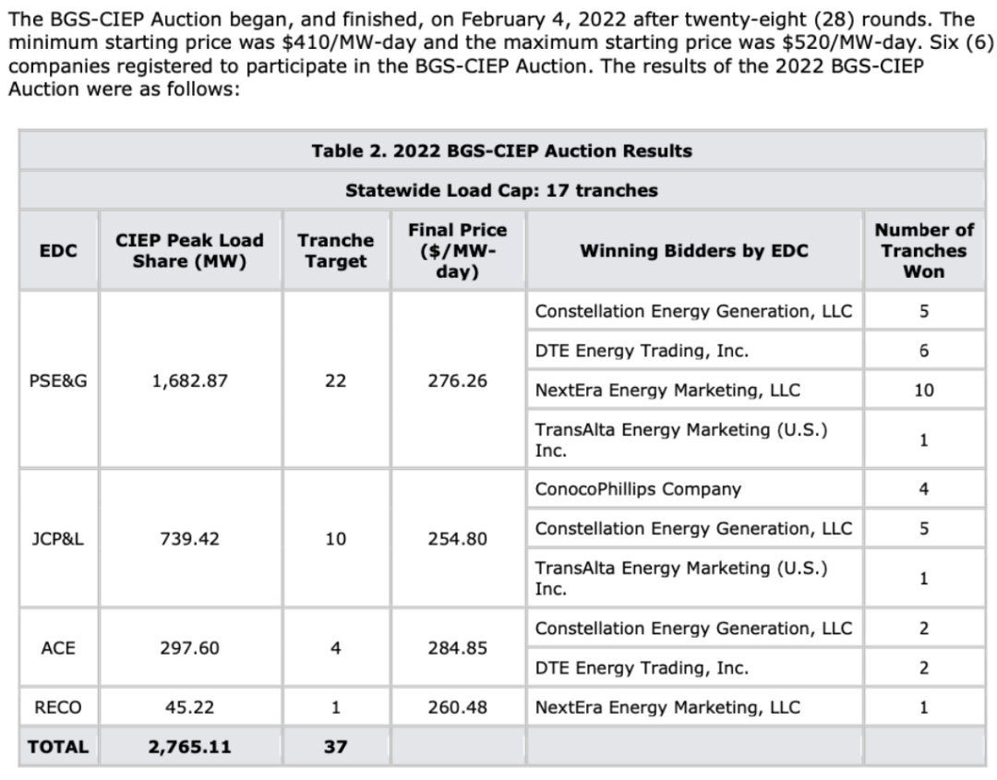
Task: Select the PSE&G row label cell
Action: [59, 380]
